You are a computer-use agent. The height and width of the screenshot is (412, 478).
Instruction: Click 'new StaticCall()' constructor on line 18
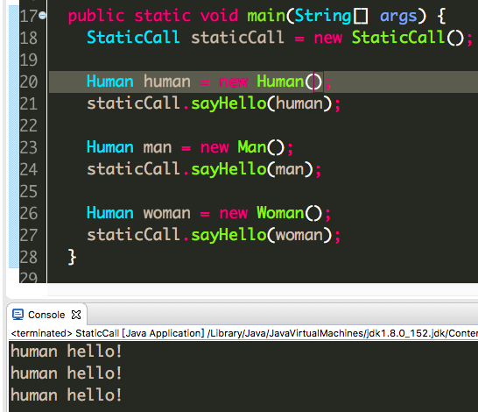tap(389, 38)
